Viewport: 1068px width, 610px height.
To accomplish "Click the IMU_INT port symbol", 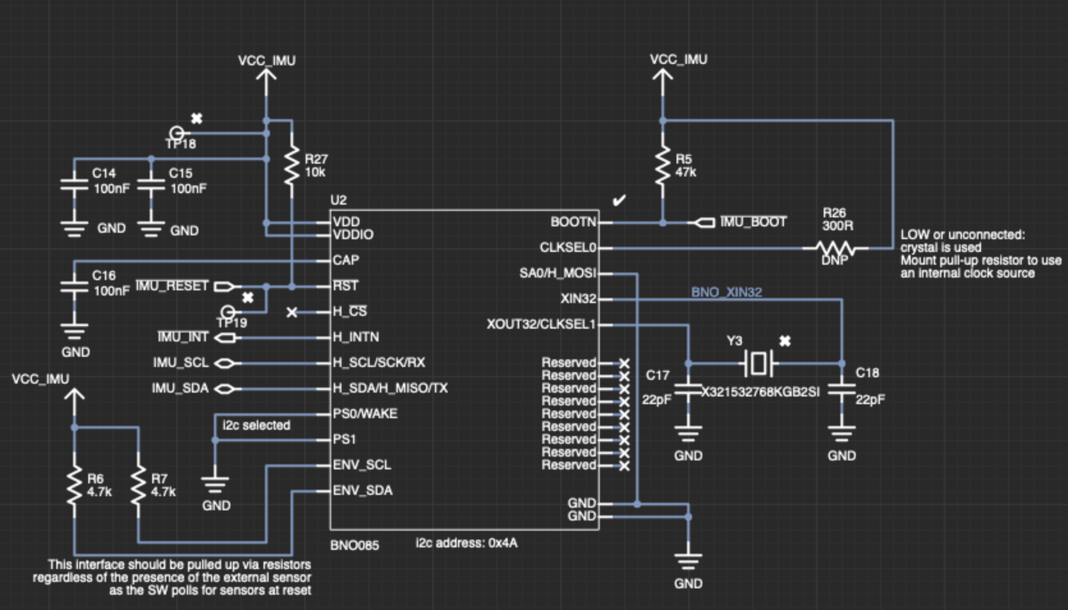I will (x=224, y=338).
